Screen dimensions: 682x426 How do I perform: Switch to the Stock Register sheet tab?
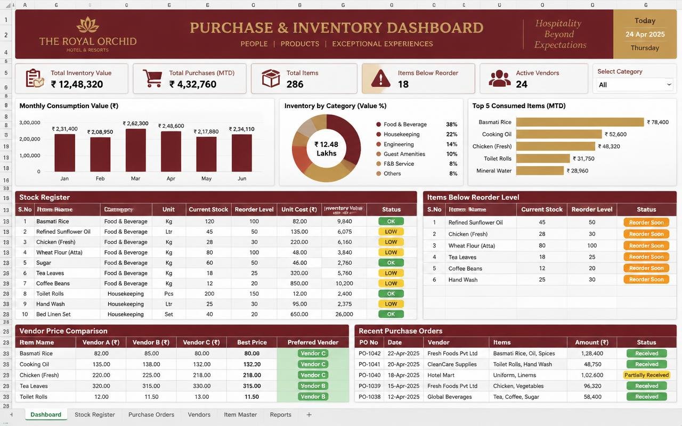(95, 414)
